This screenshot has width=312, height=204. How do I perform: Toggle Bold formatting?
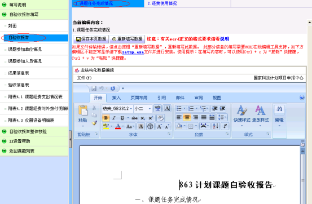pyautogui.click(x=106, y=118)
